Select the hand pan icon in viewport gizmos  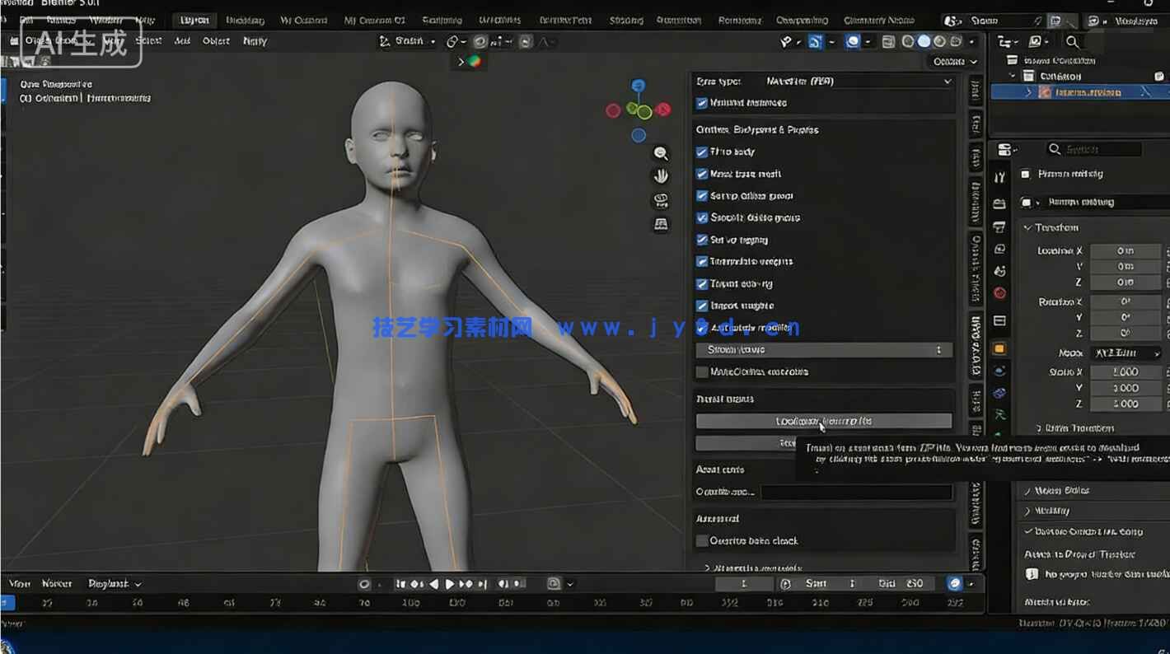click(x=661, y=175)
